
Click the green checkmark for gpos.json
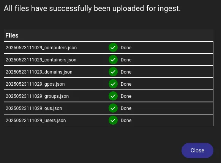coord(113,84)
